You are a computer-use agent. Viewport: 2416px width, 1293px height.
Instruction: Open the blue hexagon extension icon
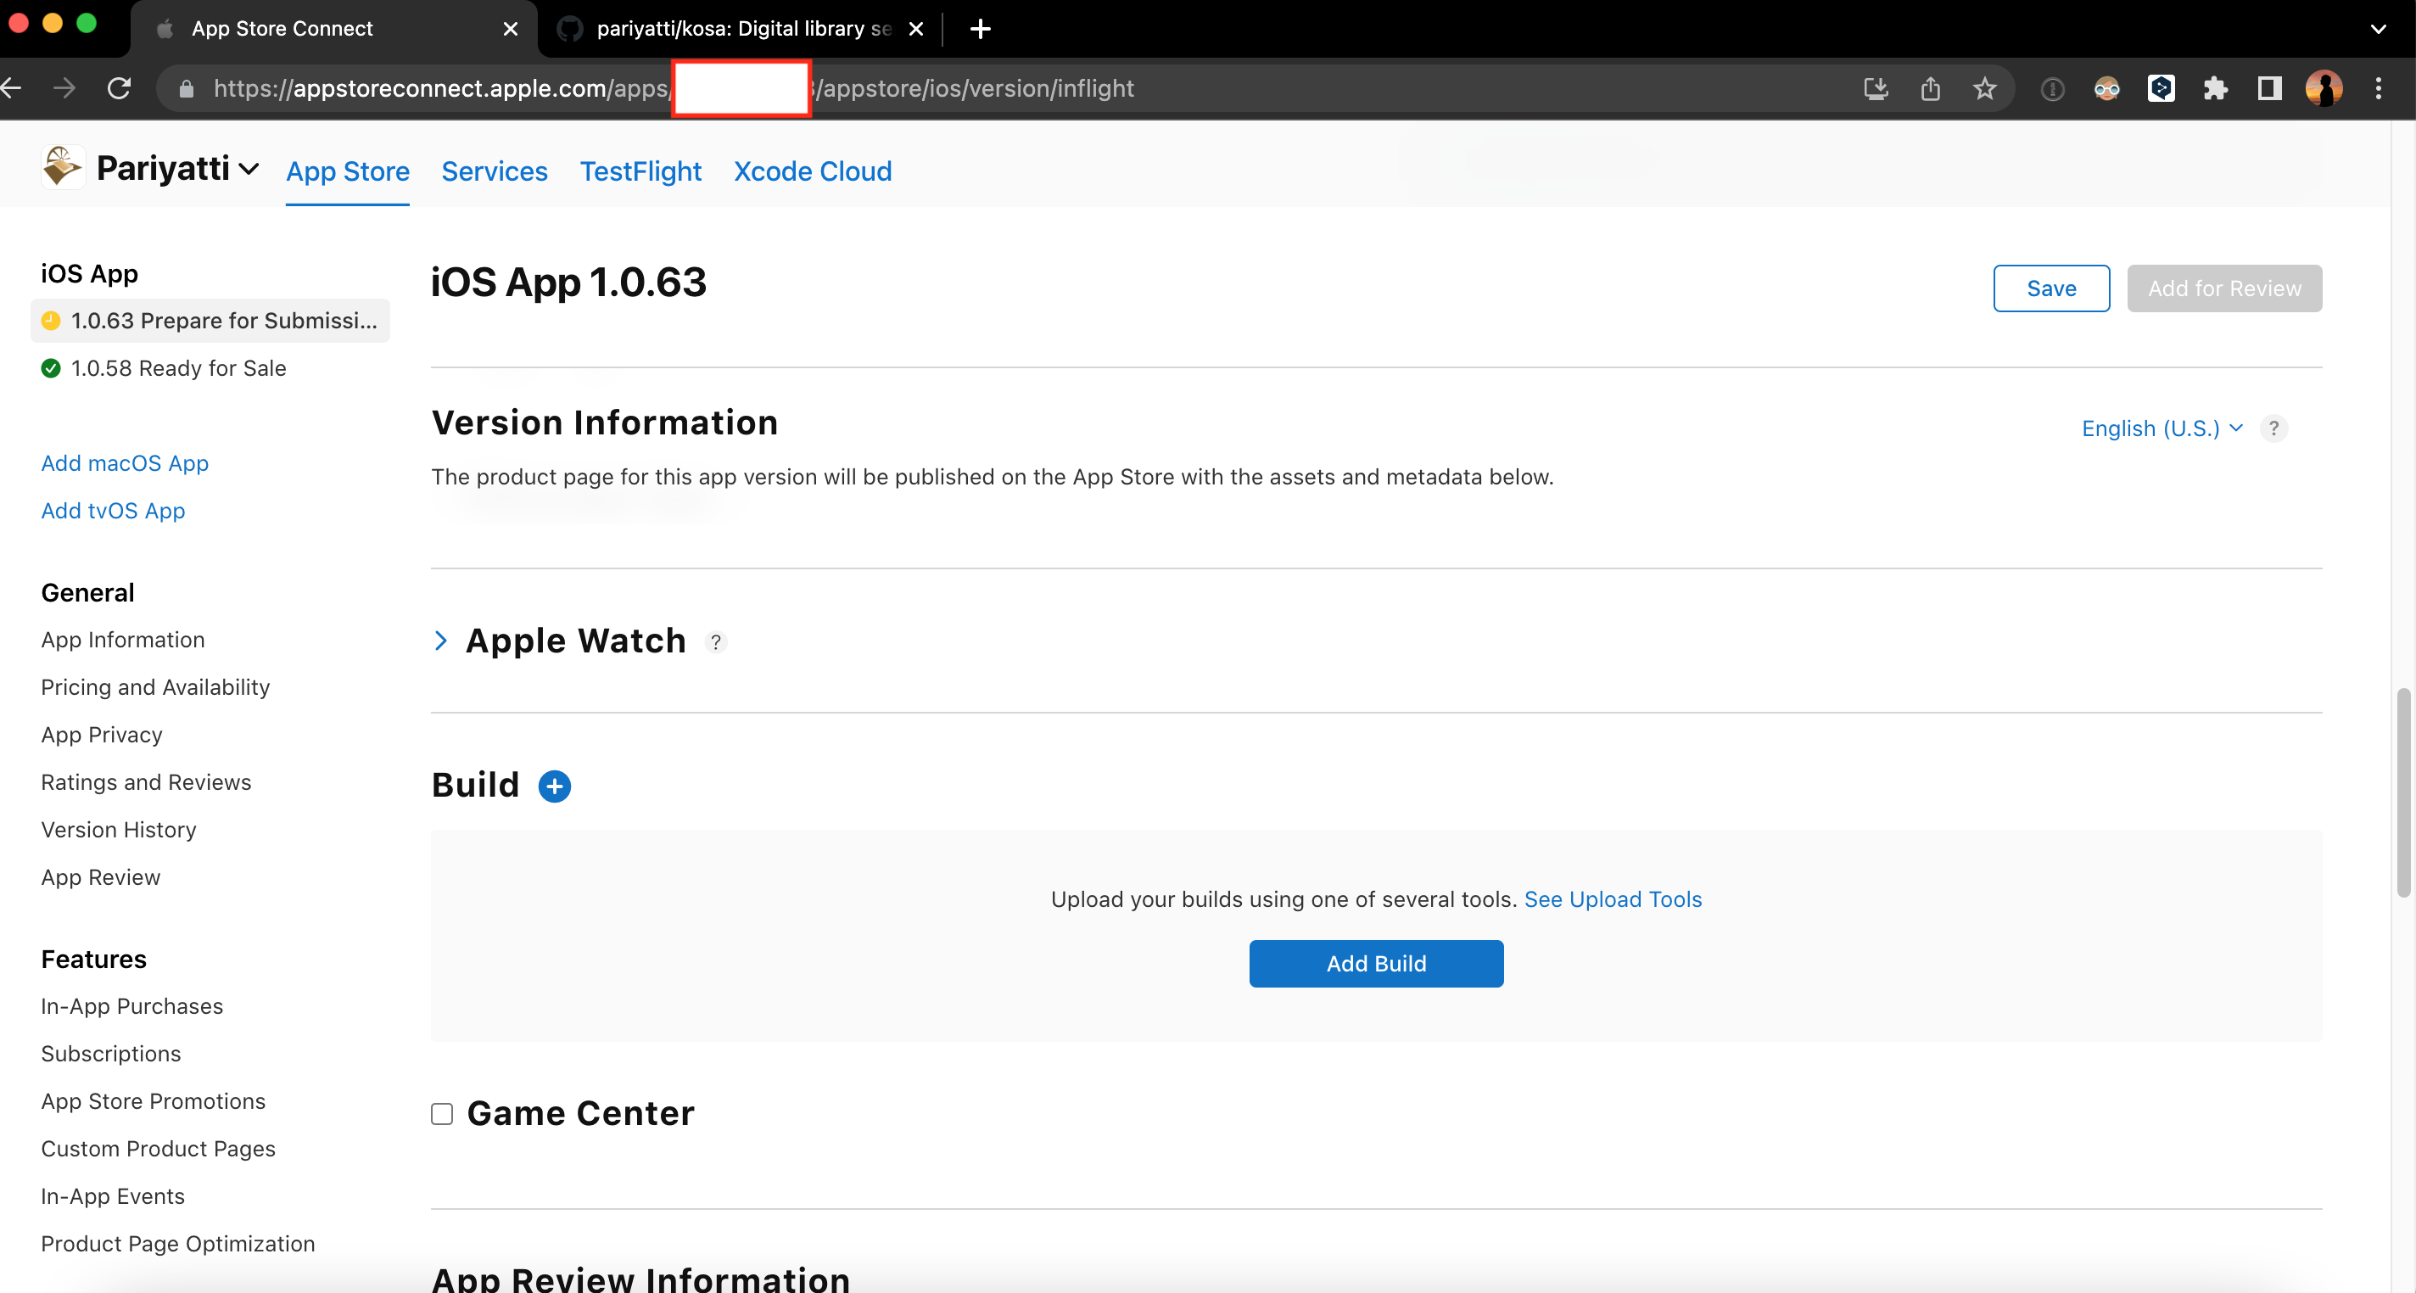pos(2161,89)
